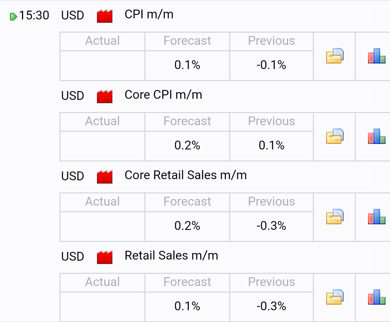Click the red impact icon beside Core Retail Sales
The width and height of the screenshot is (390, 322).
coord(105,177)
